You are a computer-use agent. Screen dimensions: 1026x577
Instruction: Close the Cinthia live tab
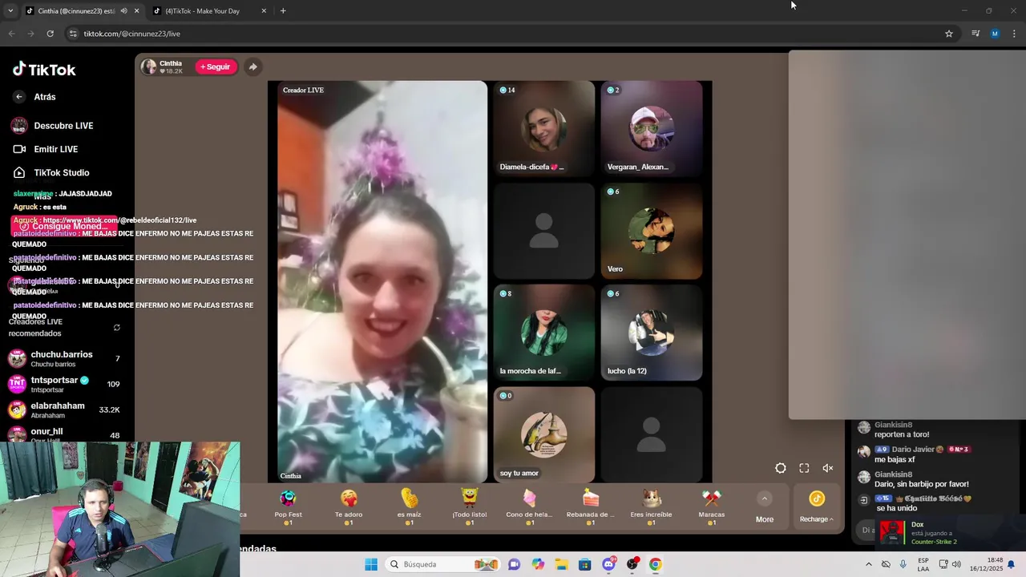tap(137, 11)
